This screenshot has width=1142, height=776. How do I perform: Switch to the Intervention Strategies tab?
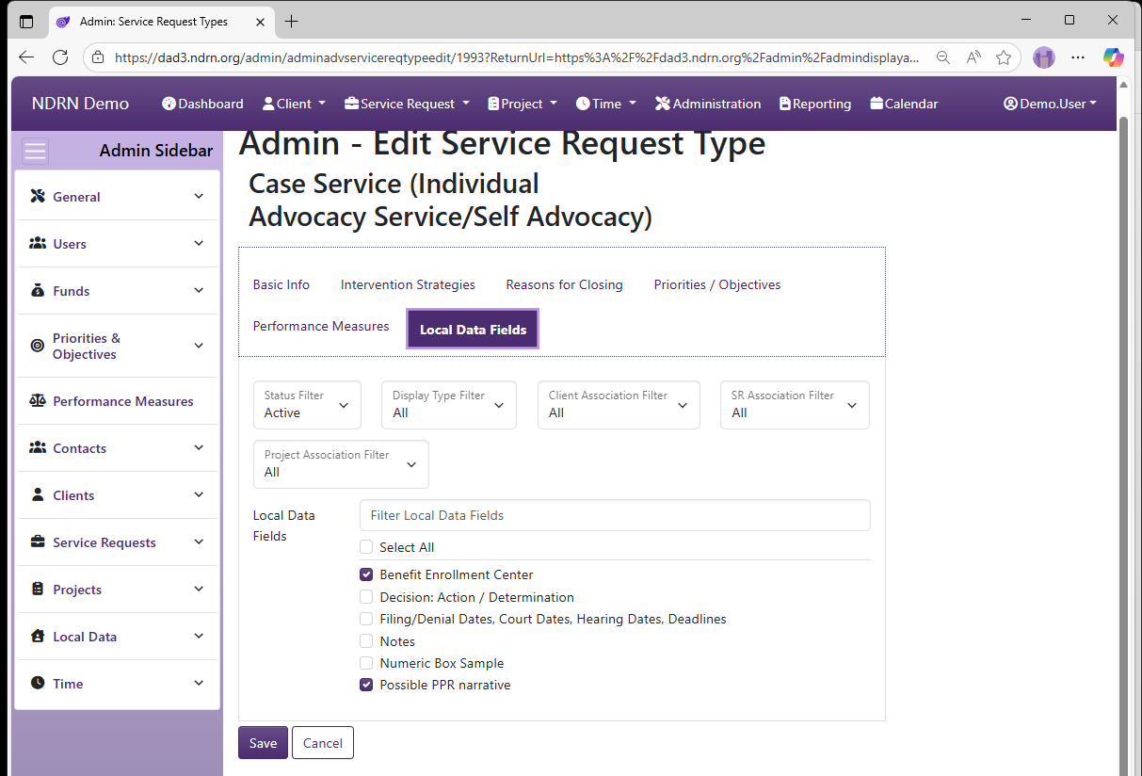[x=408, y=284]
